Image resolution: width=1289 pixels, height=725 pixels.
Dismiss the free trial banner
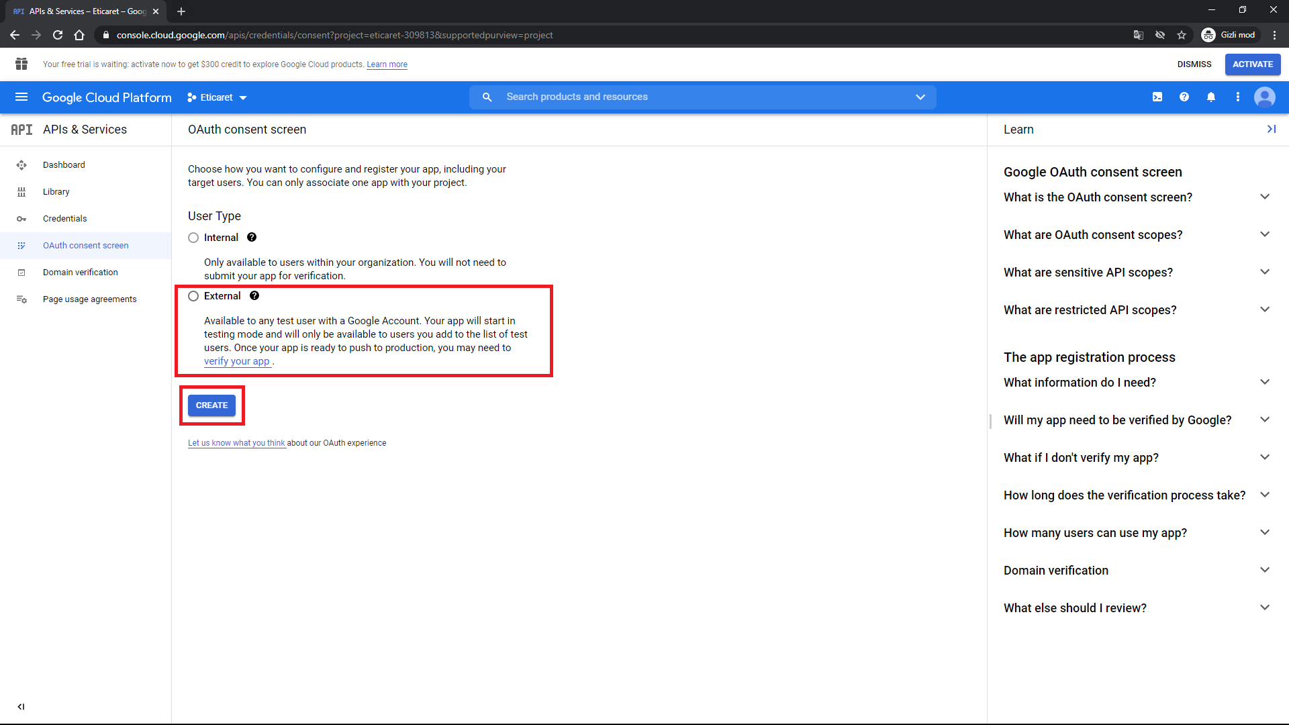coord(1194,64)
